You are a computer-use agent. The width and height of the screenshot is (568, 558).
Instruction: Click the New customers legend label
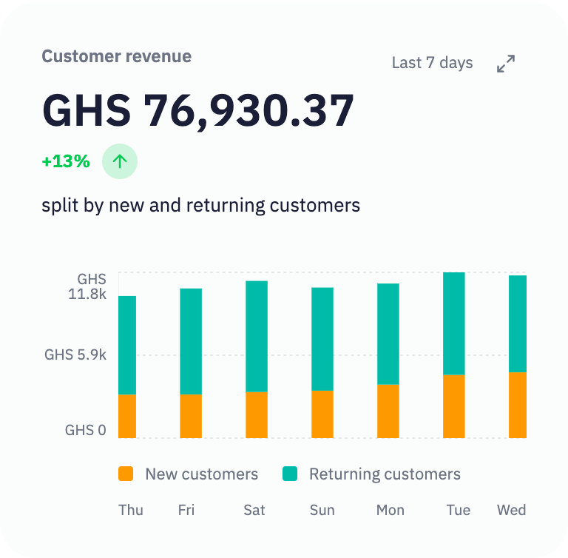[202, 474]
